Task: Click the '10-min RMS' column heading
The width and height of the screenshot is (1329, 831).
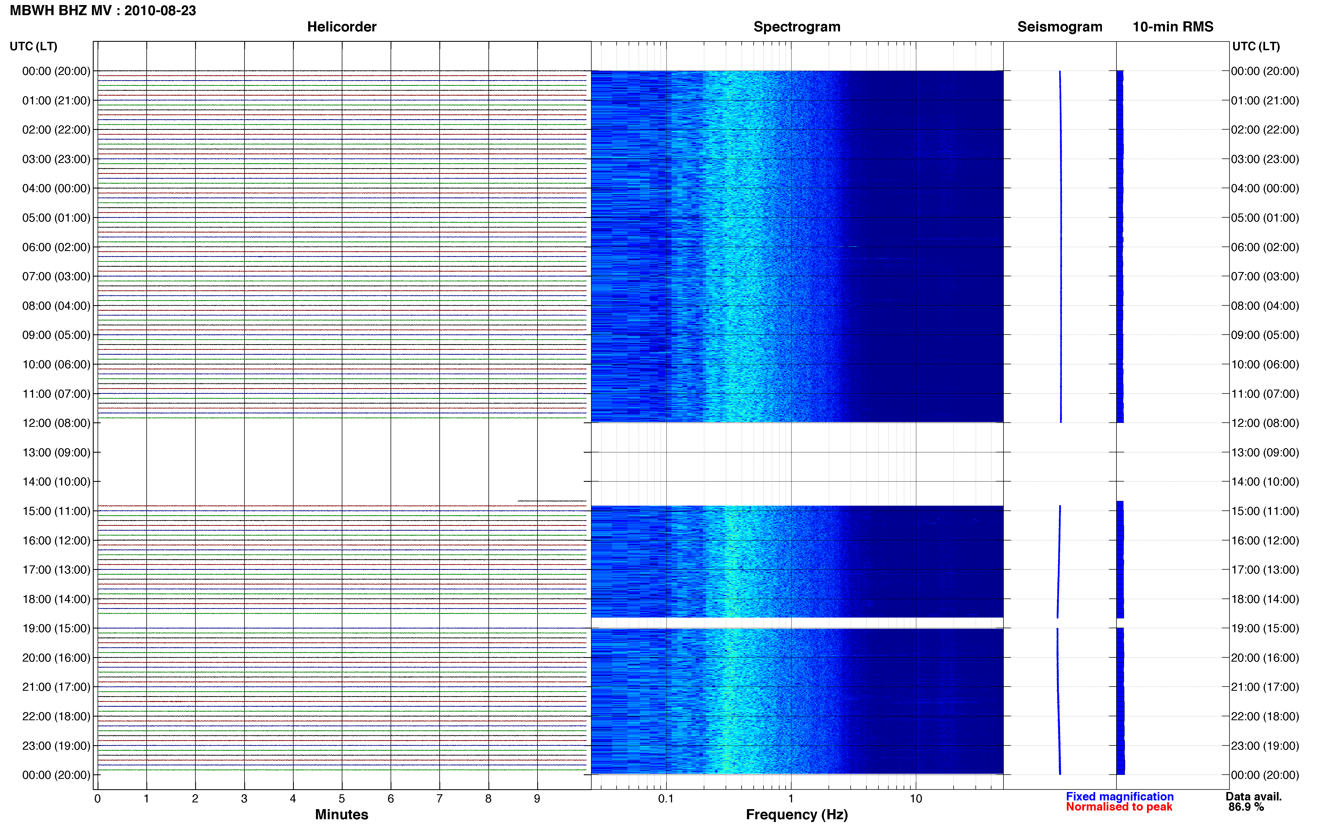Action: tap(1173, 27)
